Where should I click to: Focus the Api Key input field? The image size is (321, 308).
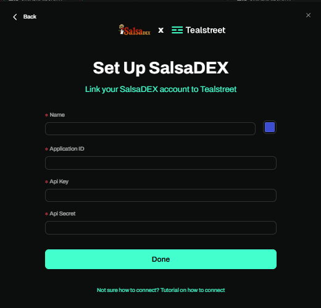pyautogui.click(x=160, y=195)
